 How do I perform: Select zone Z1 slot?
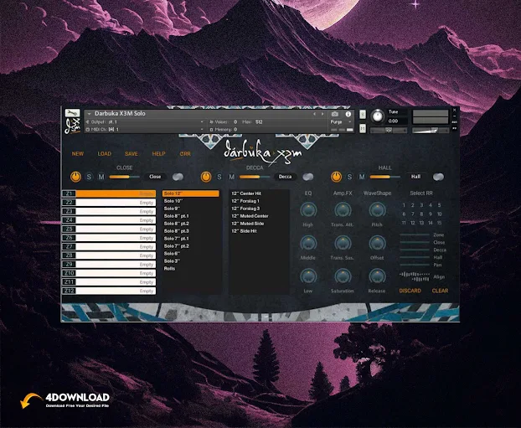[109, 193]
